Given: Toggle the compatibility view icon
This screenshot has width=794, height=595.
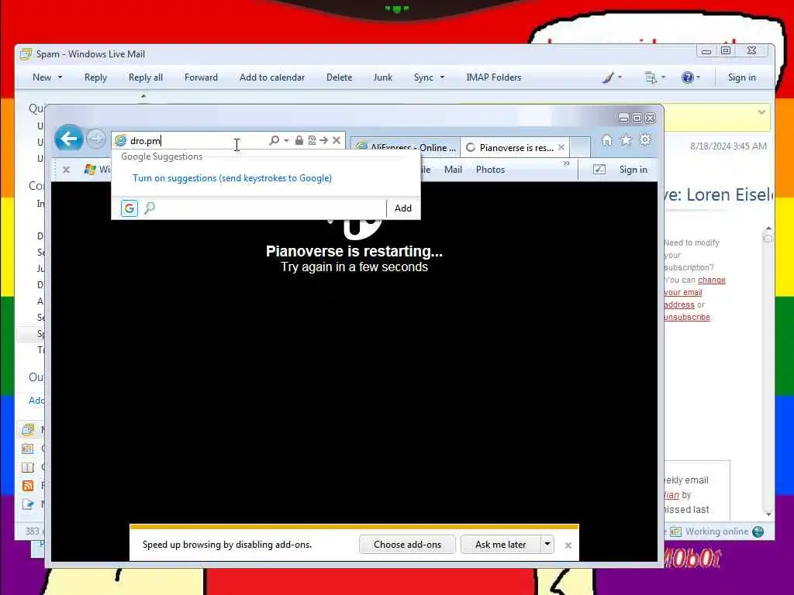Looking at the screenshot, I should tap(312, 141).
